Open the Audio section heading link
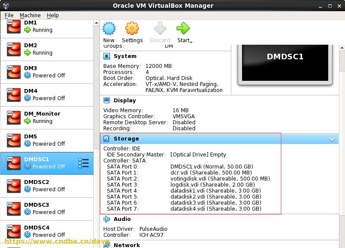Viewport: 345px width, 248px height. (122, 219)
